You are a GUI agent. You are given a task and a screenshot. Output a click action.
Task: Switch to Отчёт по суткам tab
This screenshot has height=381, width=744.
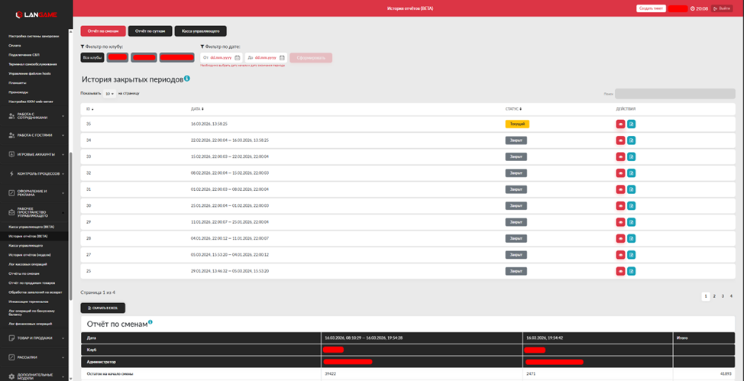point(150,31)
